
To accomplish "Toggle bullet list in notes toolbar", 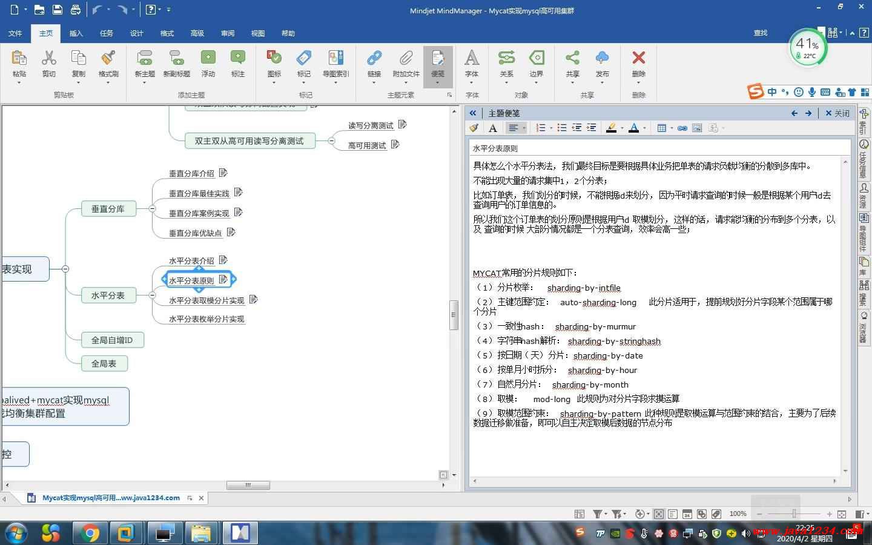I will click(562, 128).
